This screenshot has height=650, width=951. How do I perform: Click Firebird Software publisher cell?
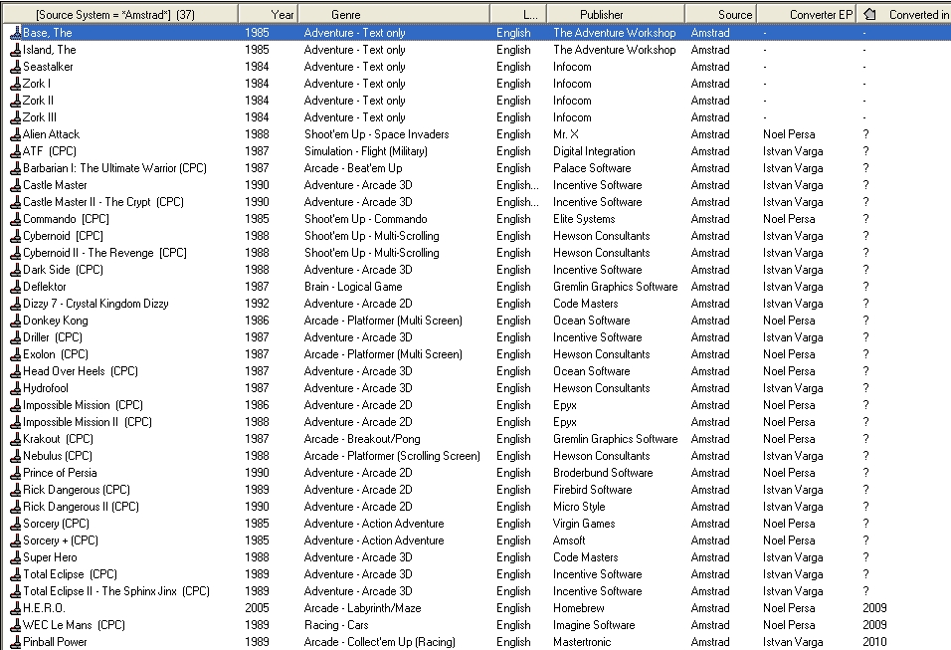click(593, 490)
